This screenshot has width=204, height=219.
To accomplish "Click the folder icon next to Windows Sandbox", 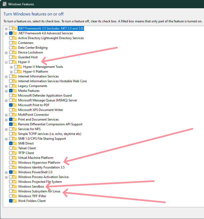I will [x=15, y=187].
